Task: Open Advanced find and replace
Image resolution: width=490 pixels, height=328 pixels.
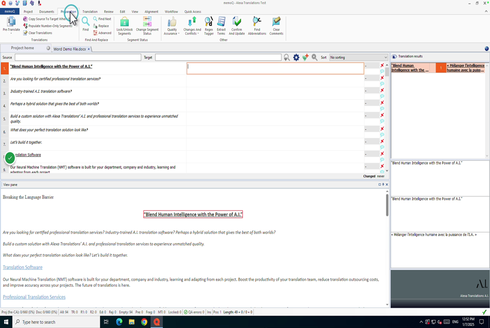Action: click(102, 33)
